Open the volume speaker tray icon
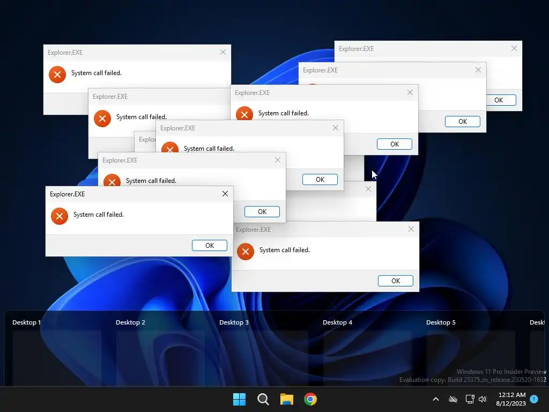The width and height of the screenshot is (549, 412). click(483, 399)
